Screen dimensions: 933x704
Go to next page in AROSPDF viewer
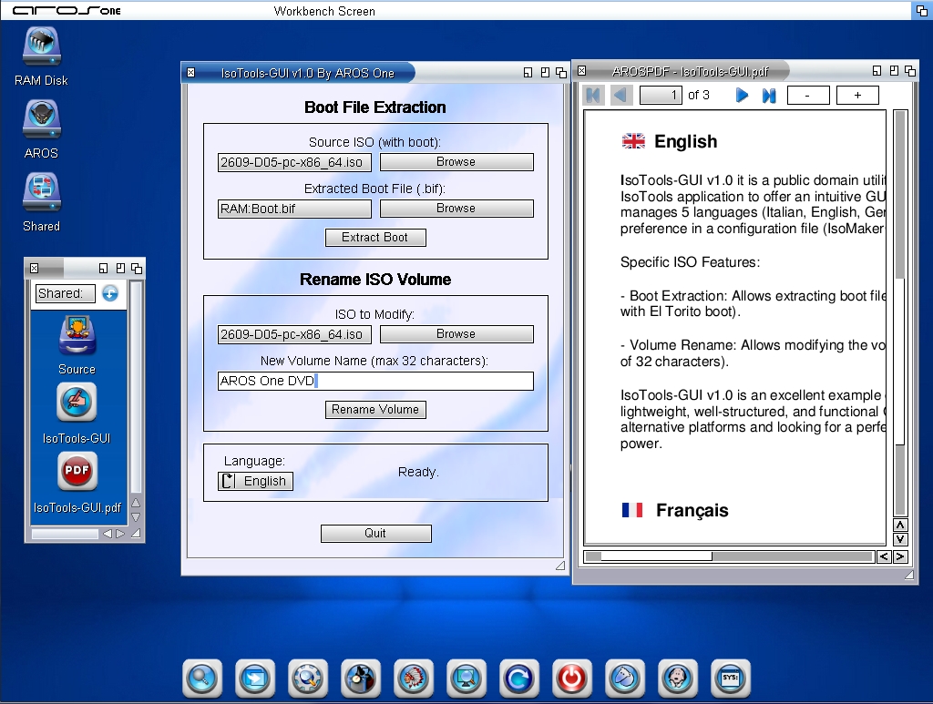click(x=742, y=95)
